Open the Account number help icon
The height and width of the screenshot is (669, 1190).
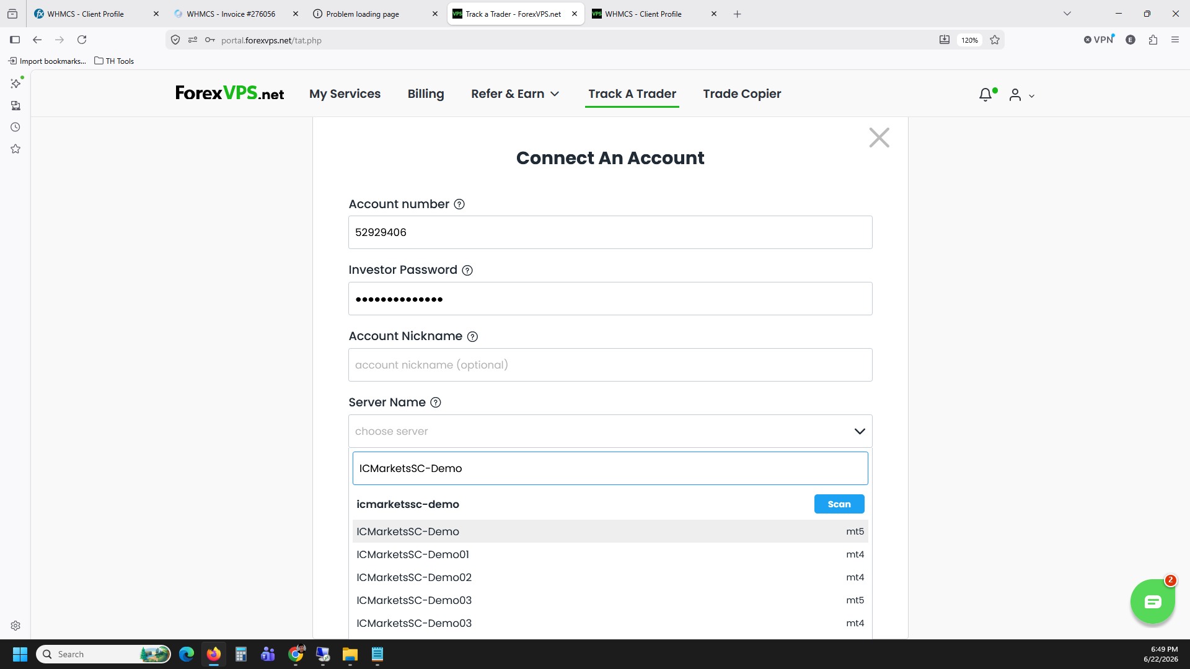[459, 204]
